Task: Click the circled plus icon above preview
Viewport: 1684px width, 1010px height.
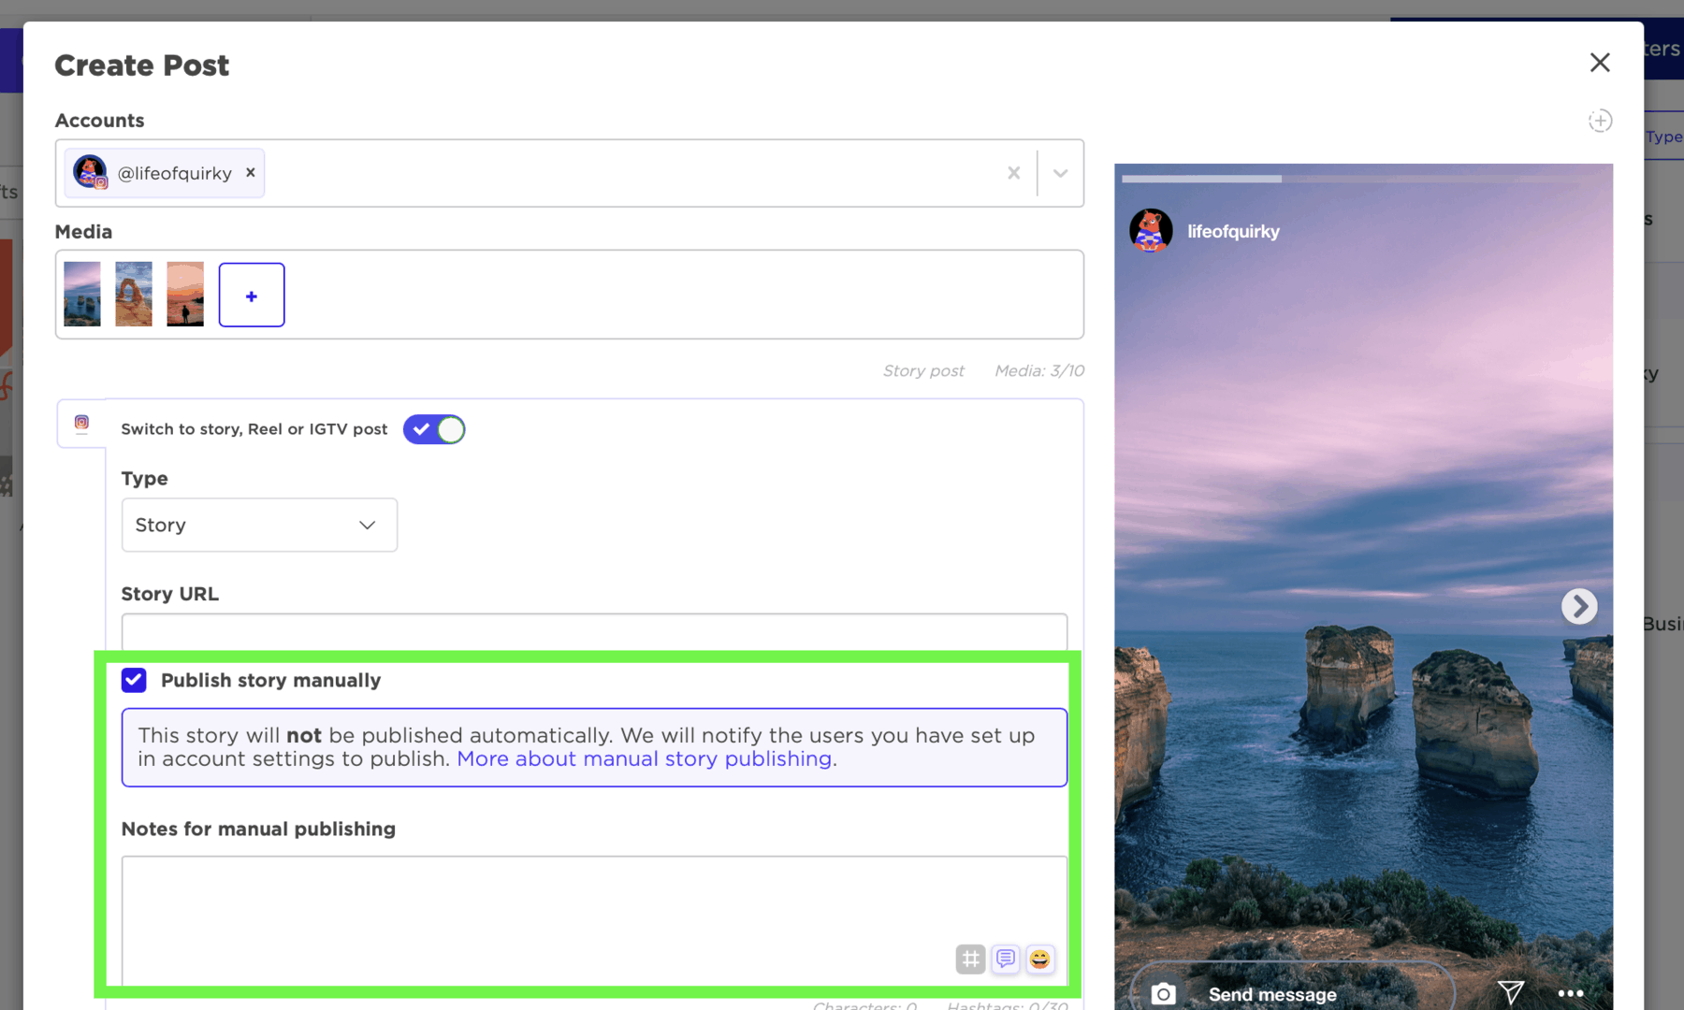Action: tap(1600, 121)
